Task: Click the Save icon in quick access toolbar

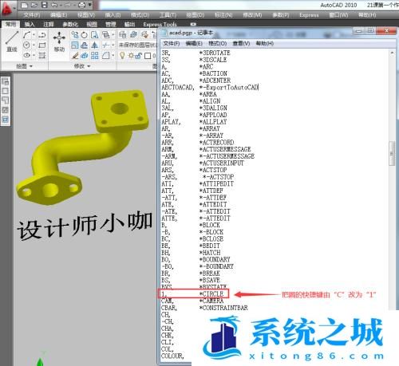Action: tap(45, 5)
